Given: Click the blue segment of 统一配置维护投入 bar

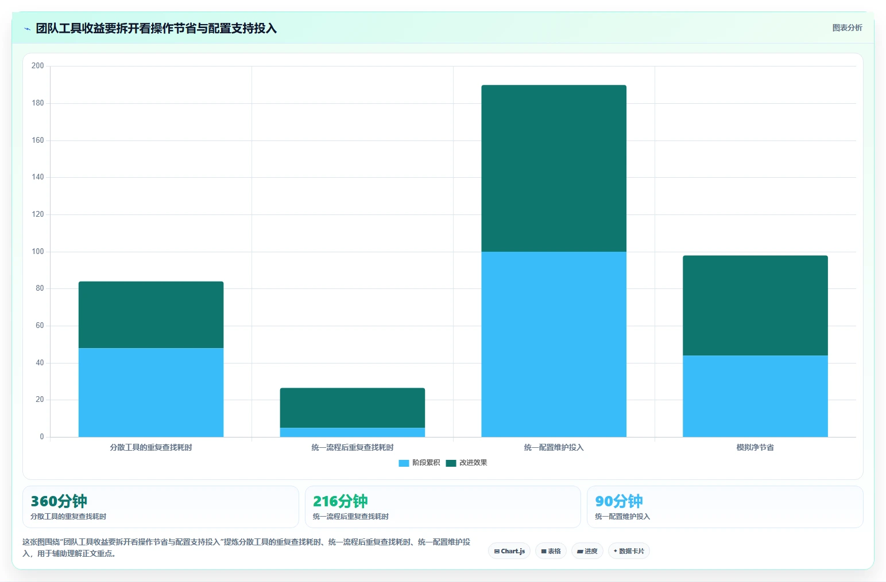Looking at the screenshot, I should 554,345.
